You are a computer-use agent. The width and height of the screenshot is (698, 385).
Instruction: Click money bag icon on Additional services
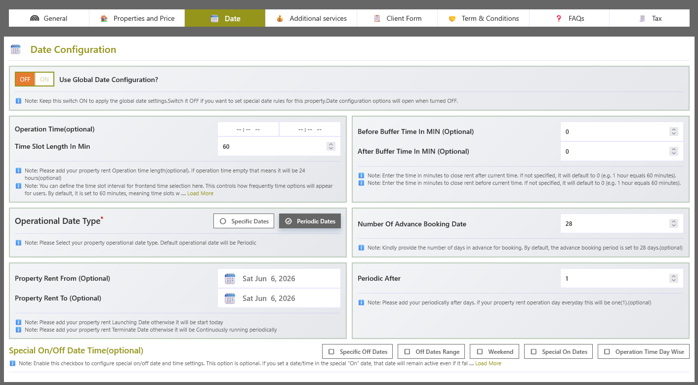click(280, 18)
